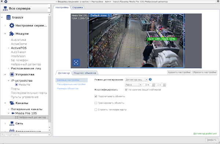Expand the Сеть section
Image resolution: width=220 pixels, height=144 pixels.
[x=5, y=123]
